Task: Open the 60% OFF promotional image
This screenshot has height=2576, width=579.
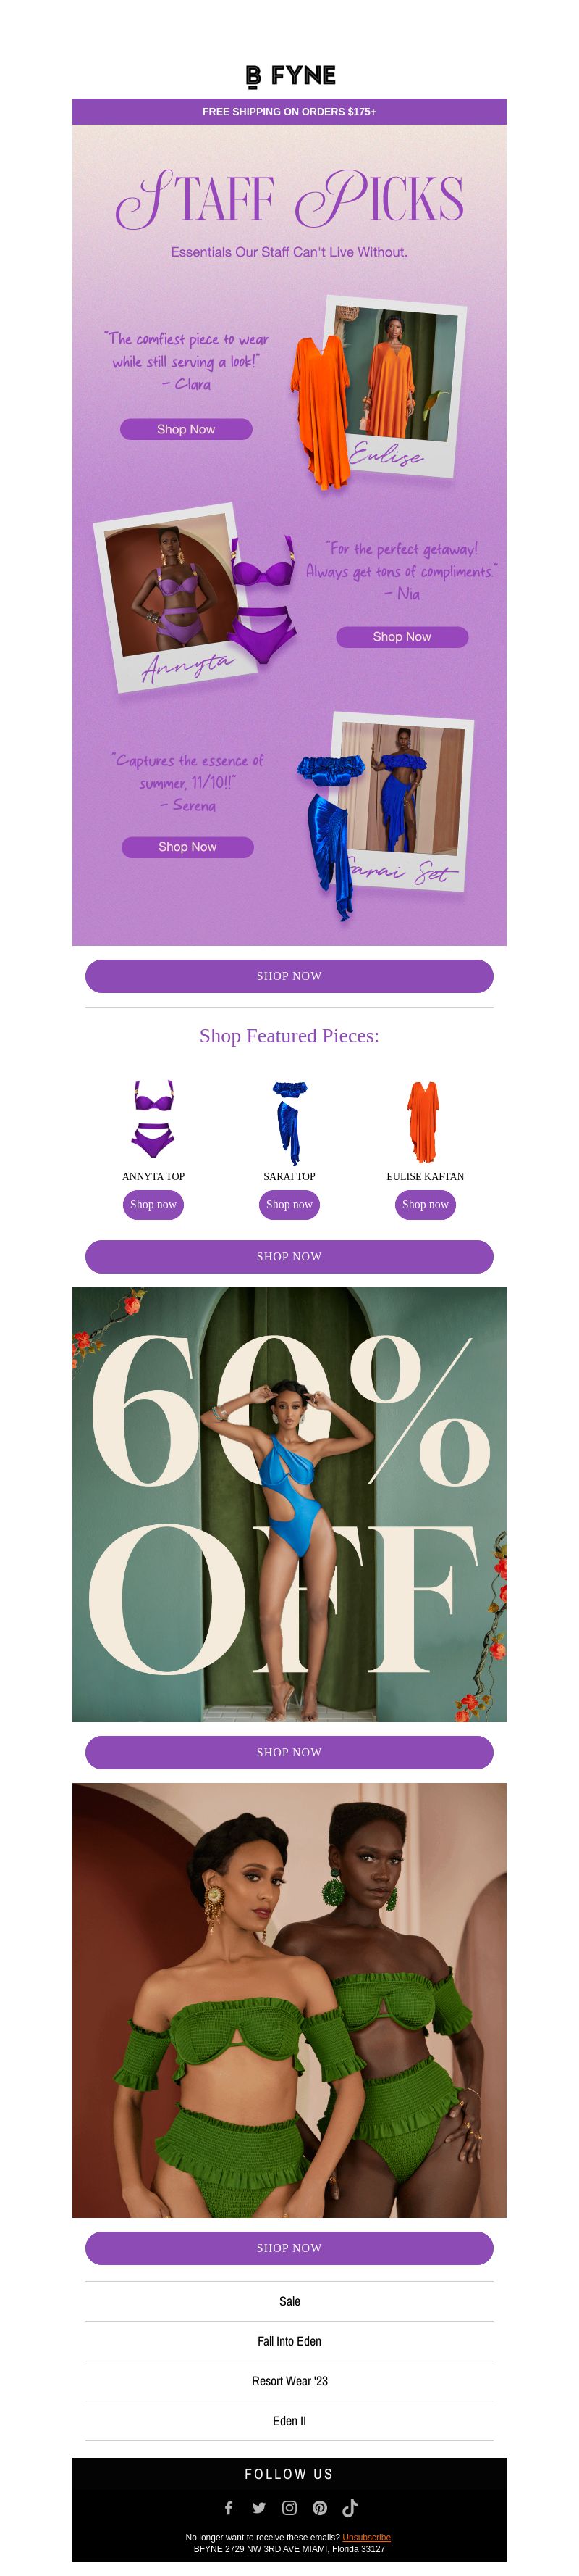Action: click(x=289, y=1505)
